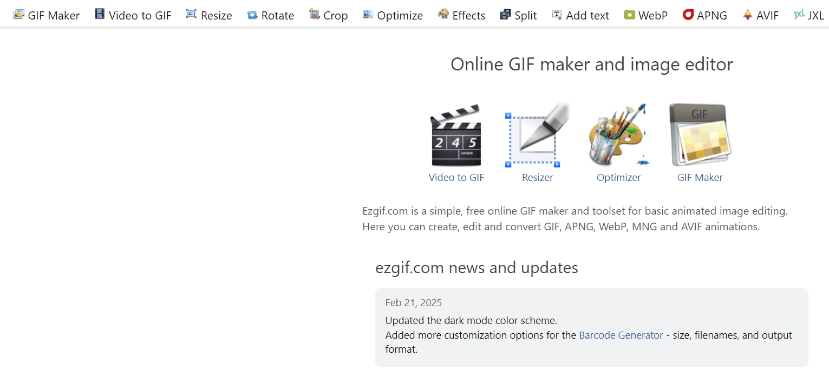
Task: Click the 'Ezgif.com is a simple, free online' description line
Action: point(575,211)
